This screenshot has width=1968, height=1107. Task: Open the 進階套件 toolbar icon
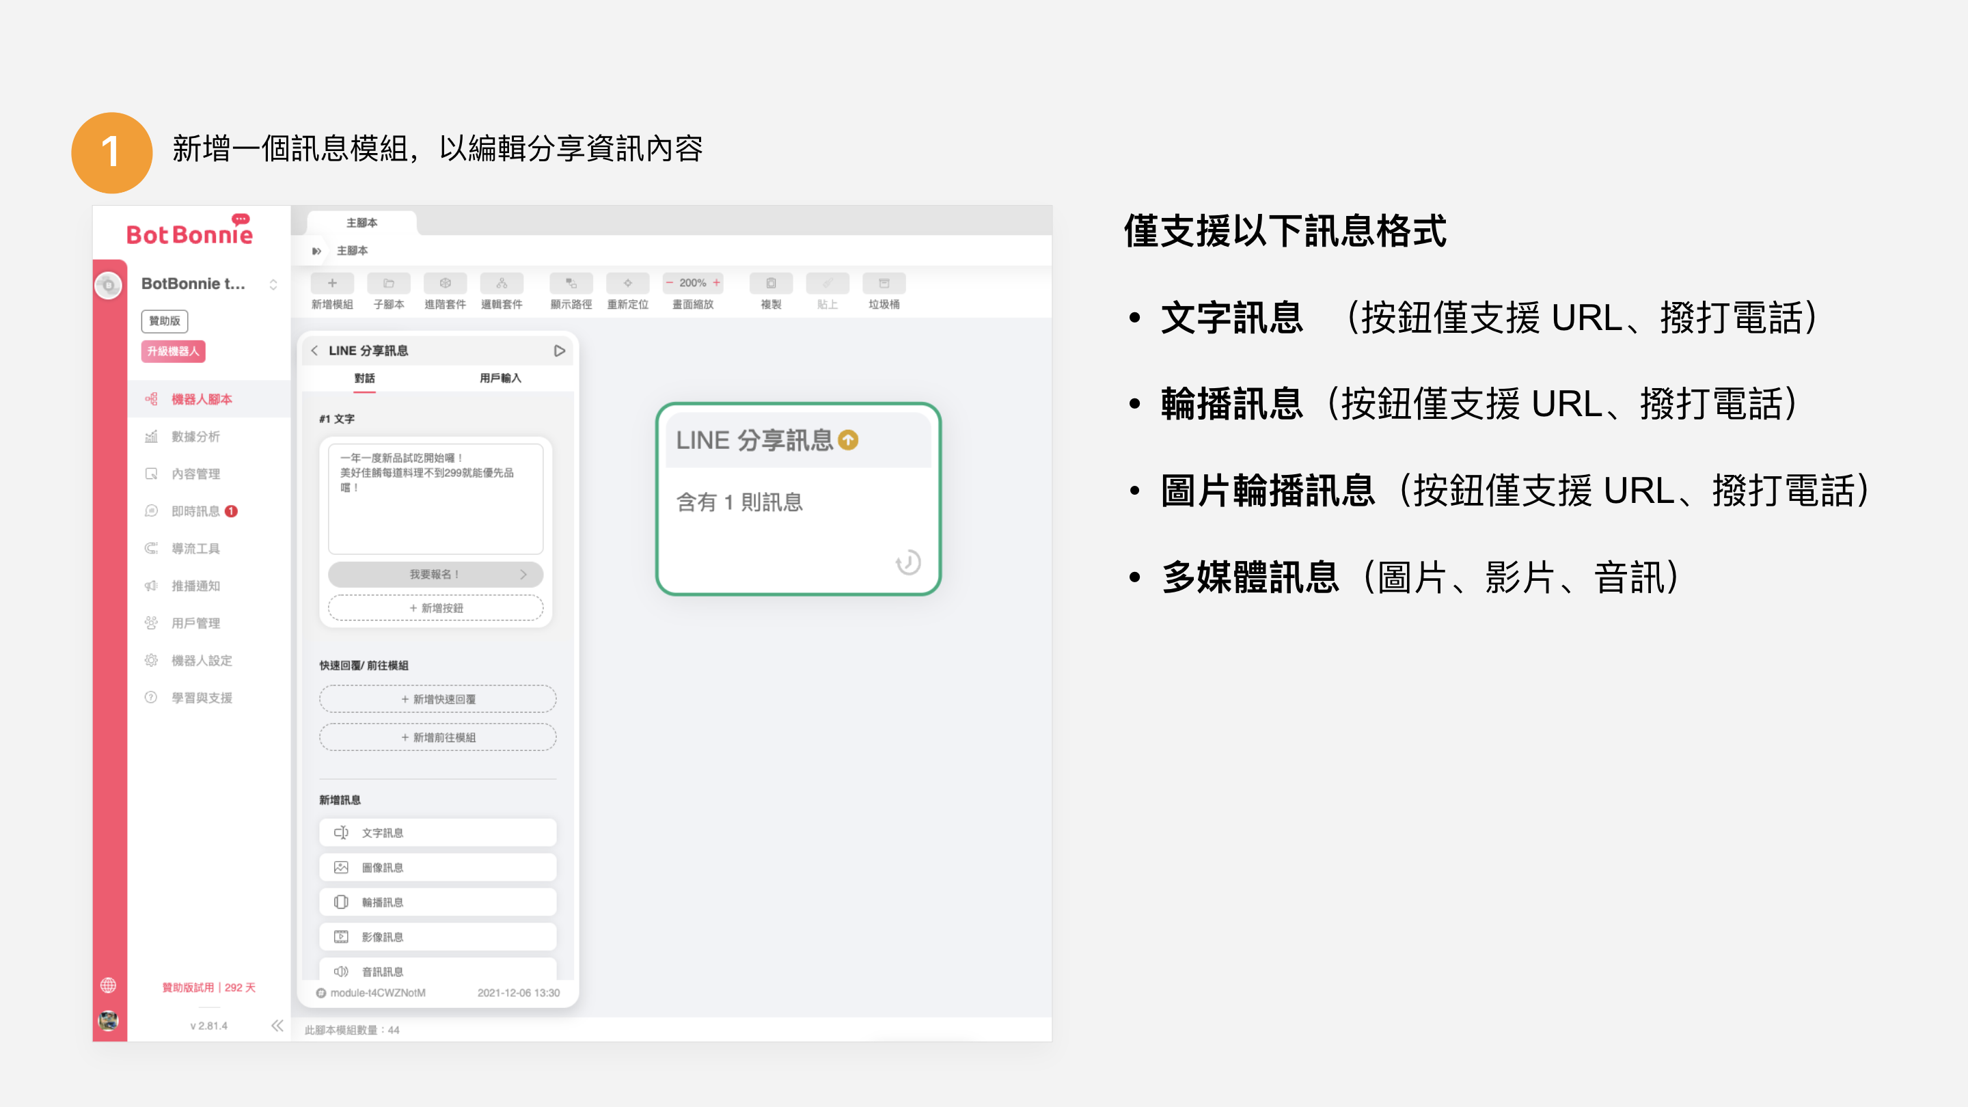(445, 284)
